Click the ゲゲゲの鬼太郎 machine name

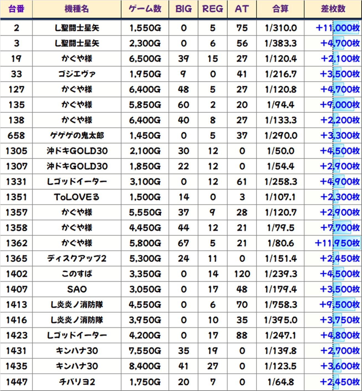(77, 135)
